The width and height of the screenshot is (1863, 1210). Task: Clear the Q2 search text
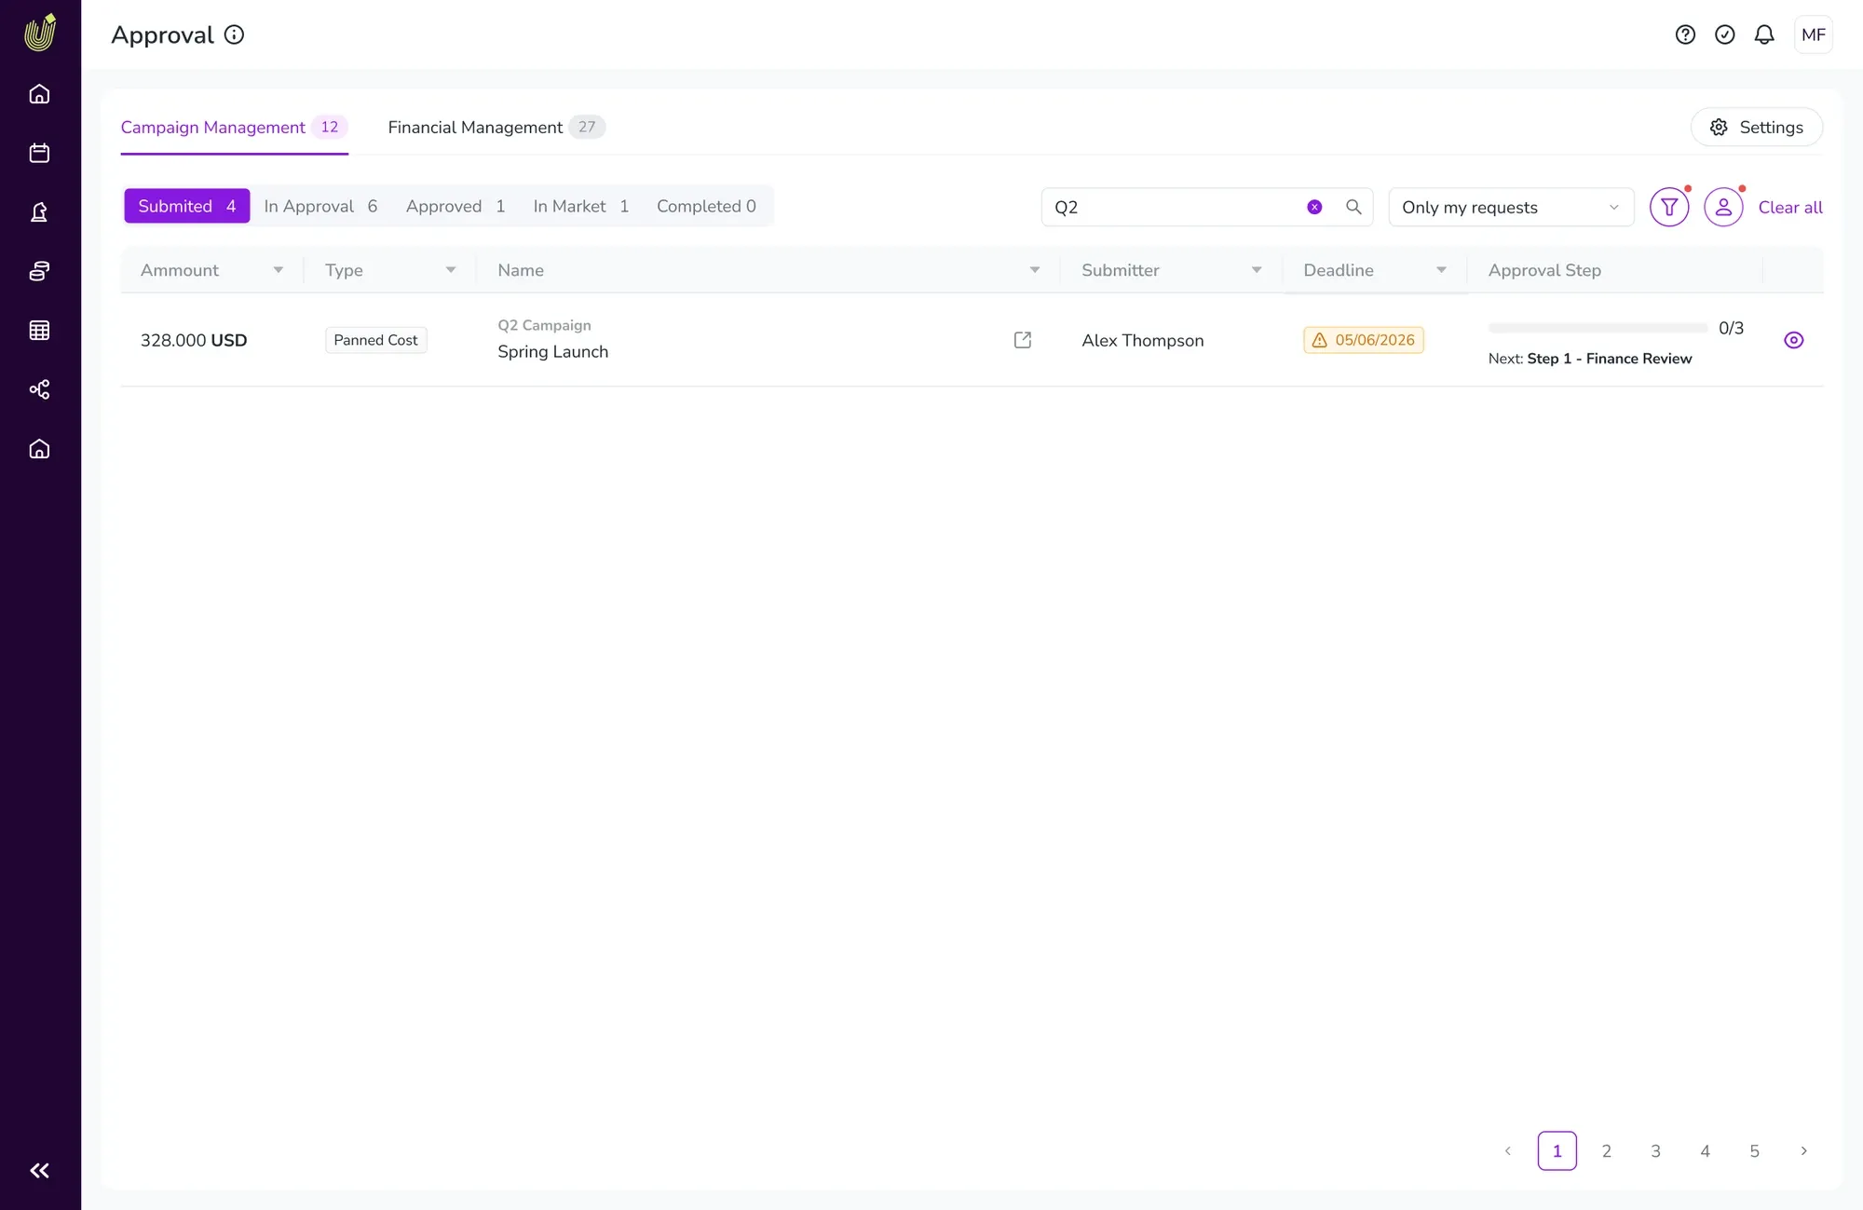point(1314,207)
